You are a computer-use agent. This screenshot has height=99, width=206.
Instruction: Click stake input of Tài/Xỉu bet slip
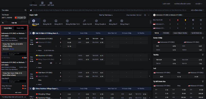(14, 54)
